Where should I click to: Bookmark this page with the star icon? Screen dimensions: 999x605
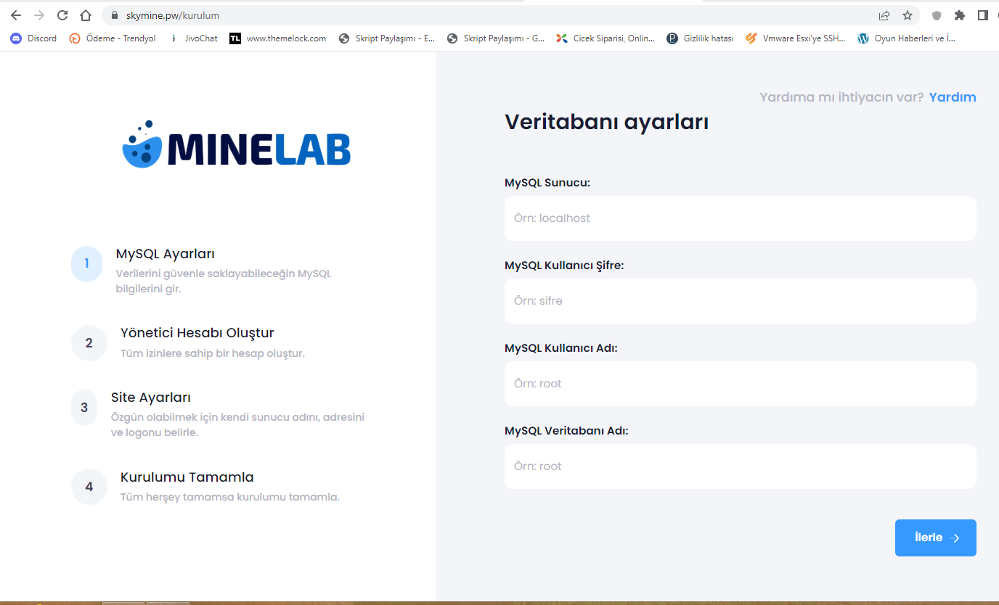[908, 15]
